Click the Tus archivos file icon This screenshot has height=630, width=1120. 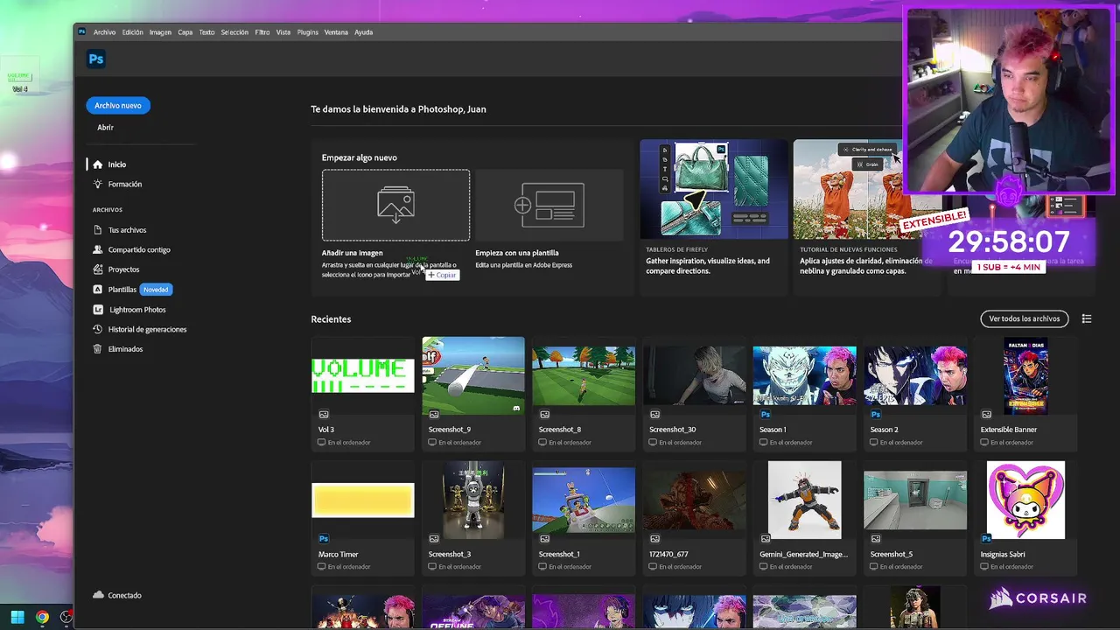[98, 230]
